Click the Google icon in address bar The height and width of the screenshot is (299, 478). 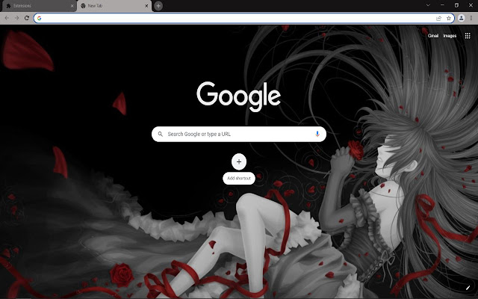tap(40, 18)
